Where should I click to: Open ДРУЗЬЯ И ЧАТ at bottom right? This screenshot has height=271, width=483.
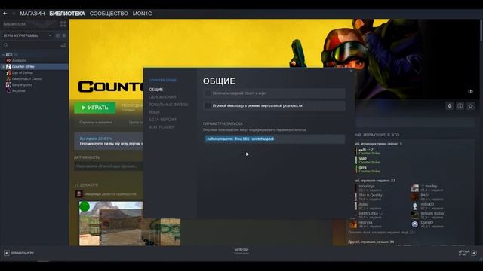(x=464, y=253)
